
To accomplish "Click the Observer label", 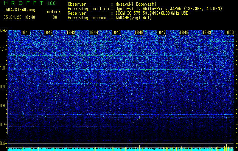I will [x=77, y=4].
